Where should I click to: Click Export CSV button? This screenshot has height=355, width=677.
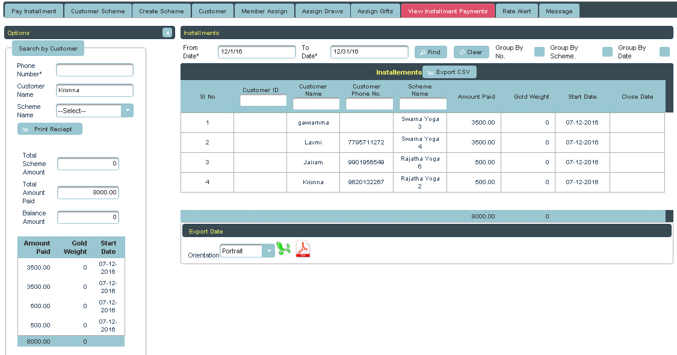[450, 72]
